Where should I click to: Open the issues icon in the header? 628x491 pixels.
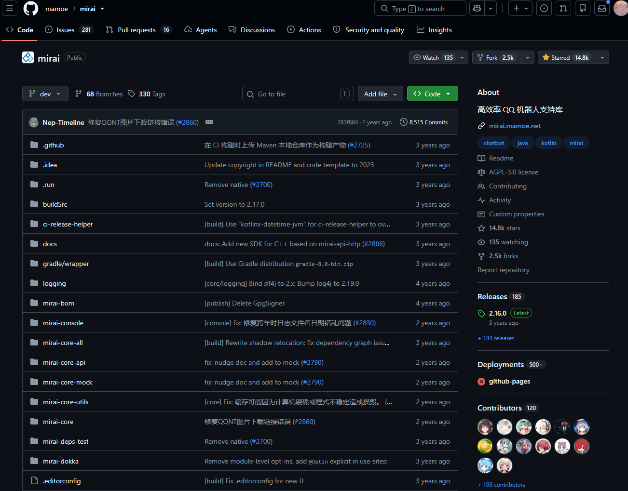tap(544, 8)
